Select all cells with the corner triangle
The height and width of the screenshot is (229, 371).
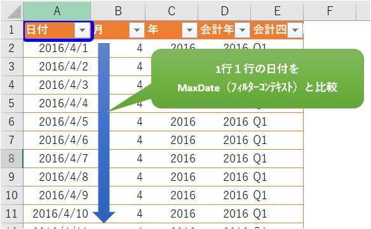click(x=14, y=12)
